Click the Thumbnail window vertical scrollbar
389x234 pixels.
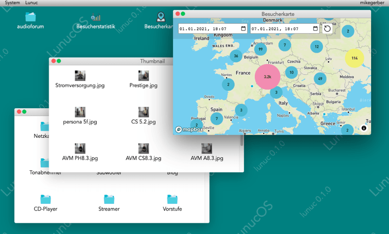click(242, 141)
